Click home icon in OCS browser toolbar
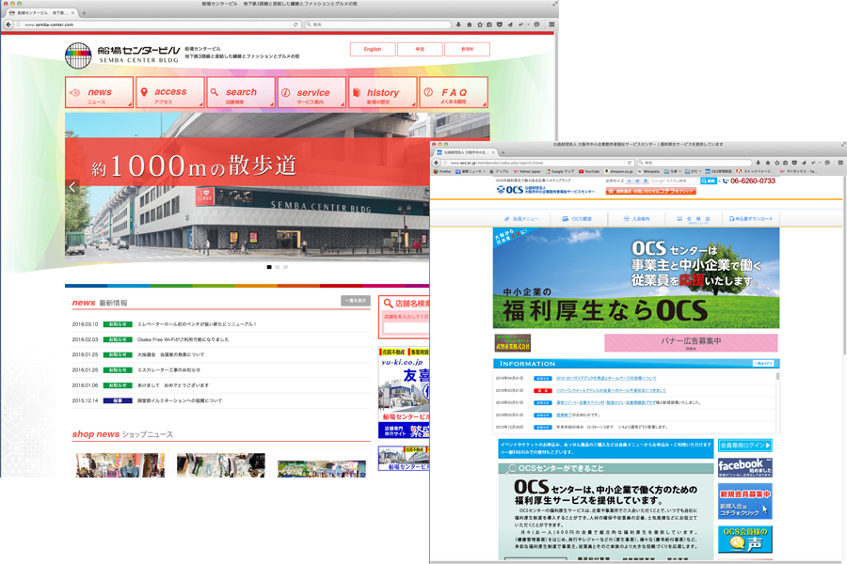Image resolution: width=847 pixels, height=564 pixels. coord(768,163)
